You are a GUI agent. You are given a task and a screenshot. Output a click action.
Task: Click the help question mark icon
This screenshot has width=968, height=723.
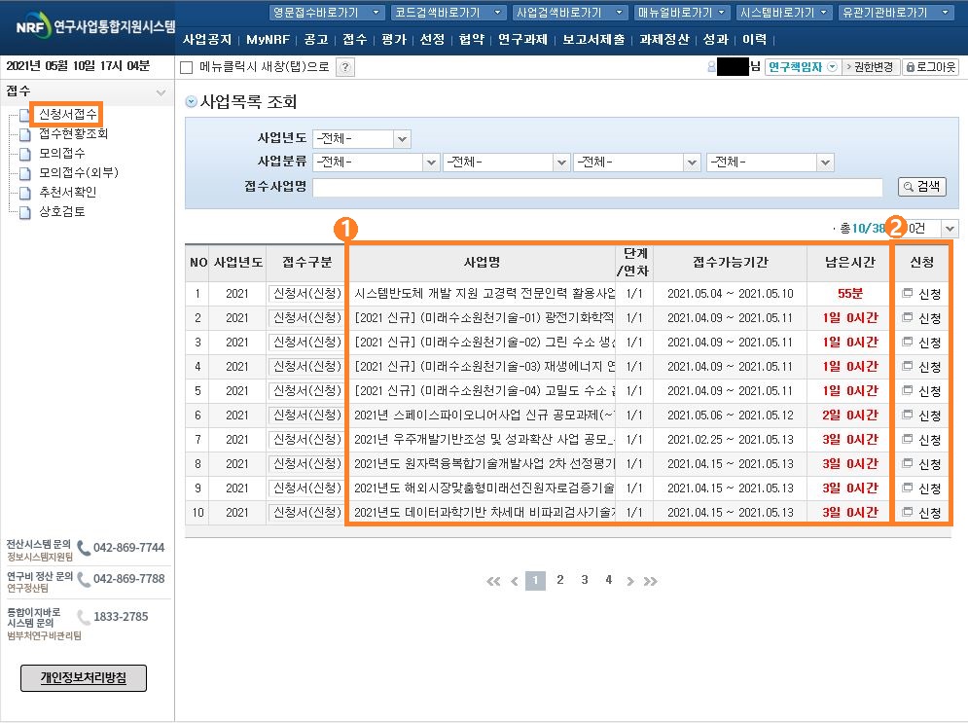pos(345,67)
